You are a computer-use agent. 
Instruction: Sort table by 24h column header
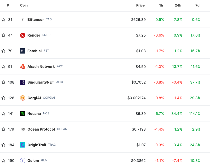click(178, 5)
